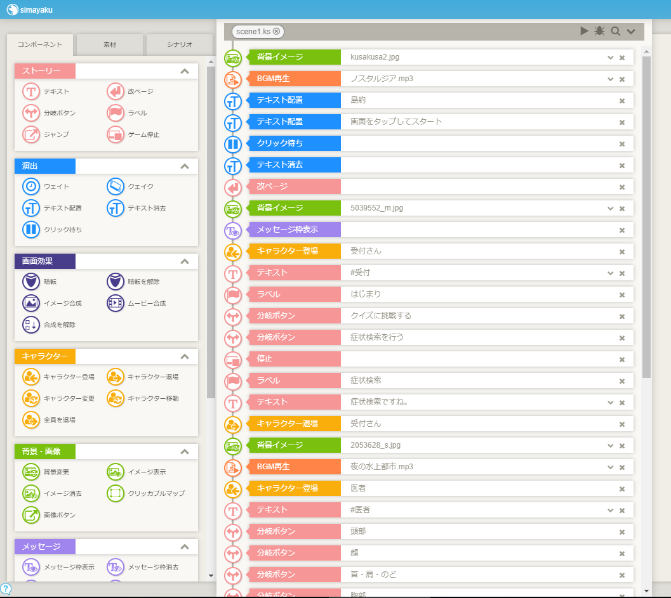Pick the 画像ボタン component icon
Image resolution: width=671 pixels, height=598 pixels.
point(31,515)
